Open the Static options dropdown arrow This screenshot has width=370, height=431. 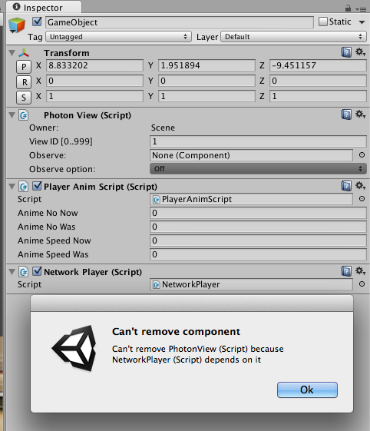coord(362,22)
